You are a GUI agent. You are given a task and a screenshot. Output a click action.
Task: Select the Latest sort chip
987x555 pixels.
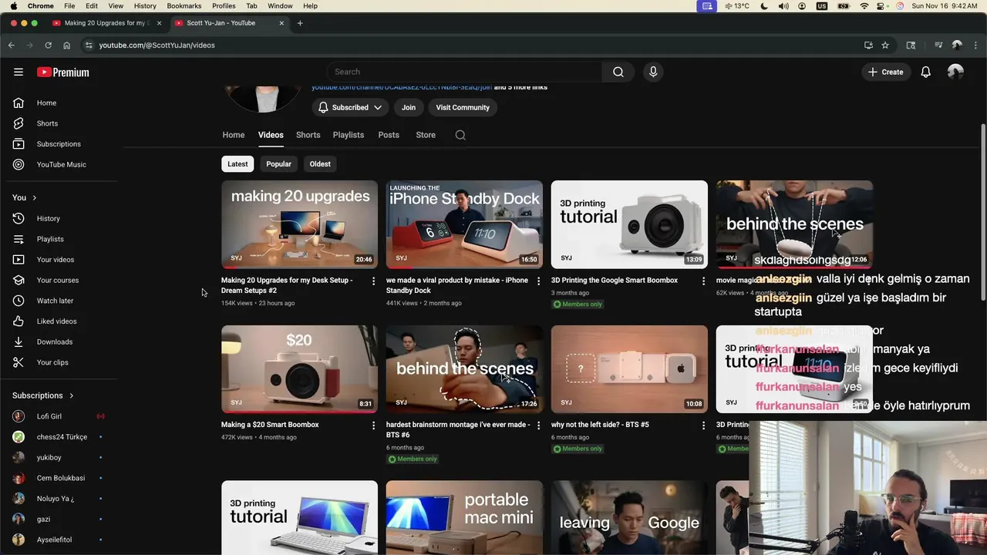point(237,164)
